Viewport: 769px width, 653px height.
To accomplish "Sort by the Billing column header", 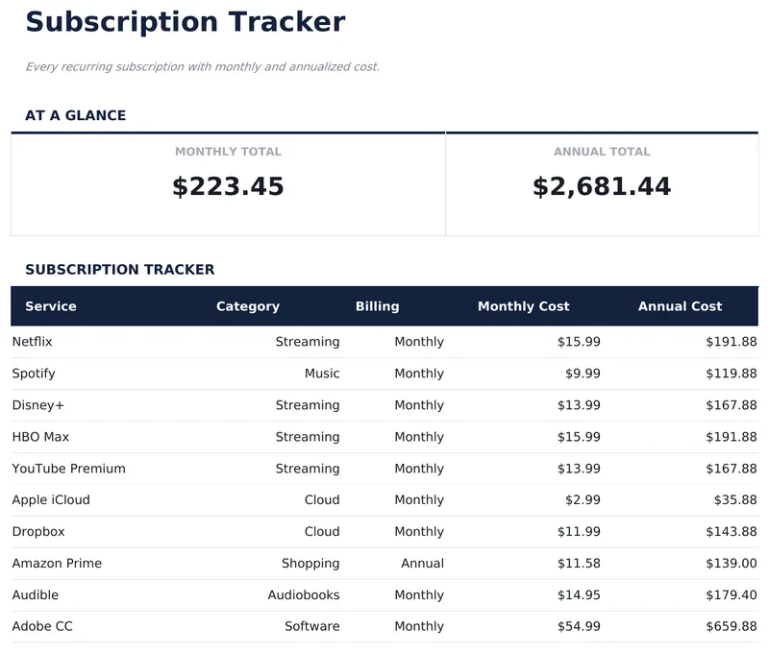I will [377, 306].
